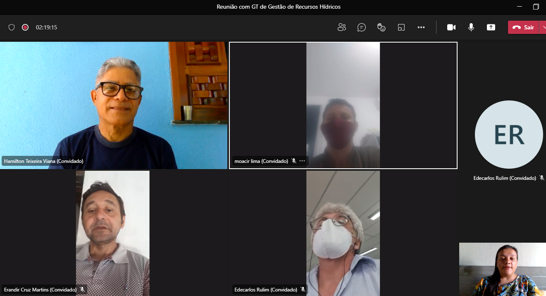Select the video tile of the masked man with glasses
Viewport: 546px width, 296px height.
point(343,233)
